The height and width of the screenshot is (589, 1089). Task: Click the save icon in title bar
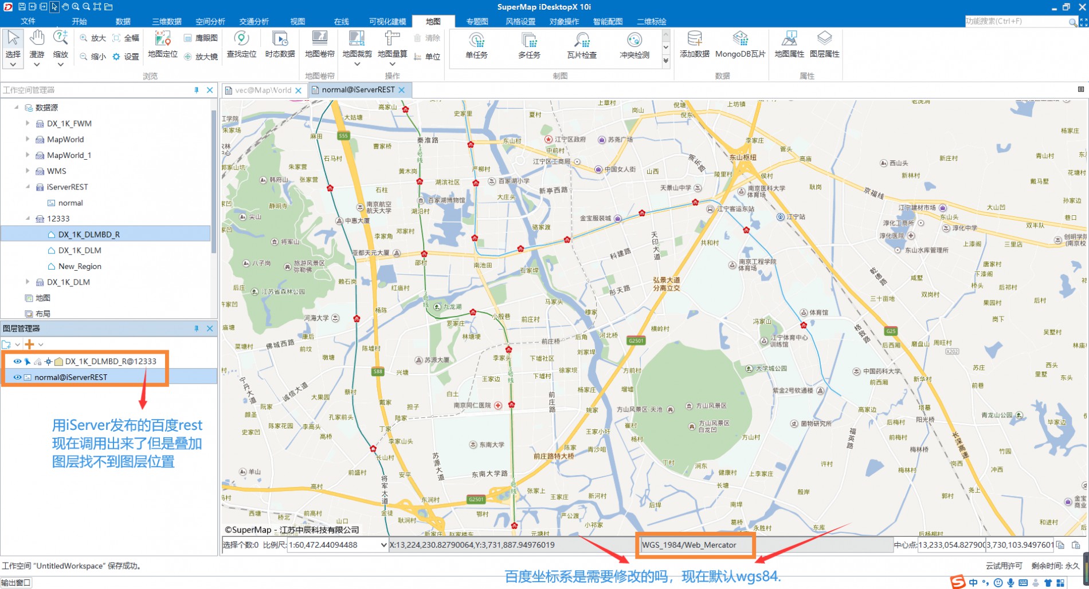click(x=21, y=7)
